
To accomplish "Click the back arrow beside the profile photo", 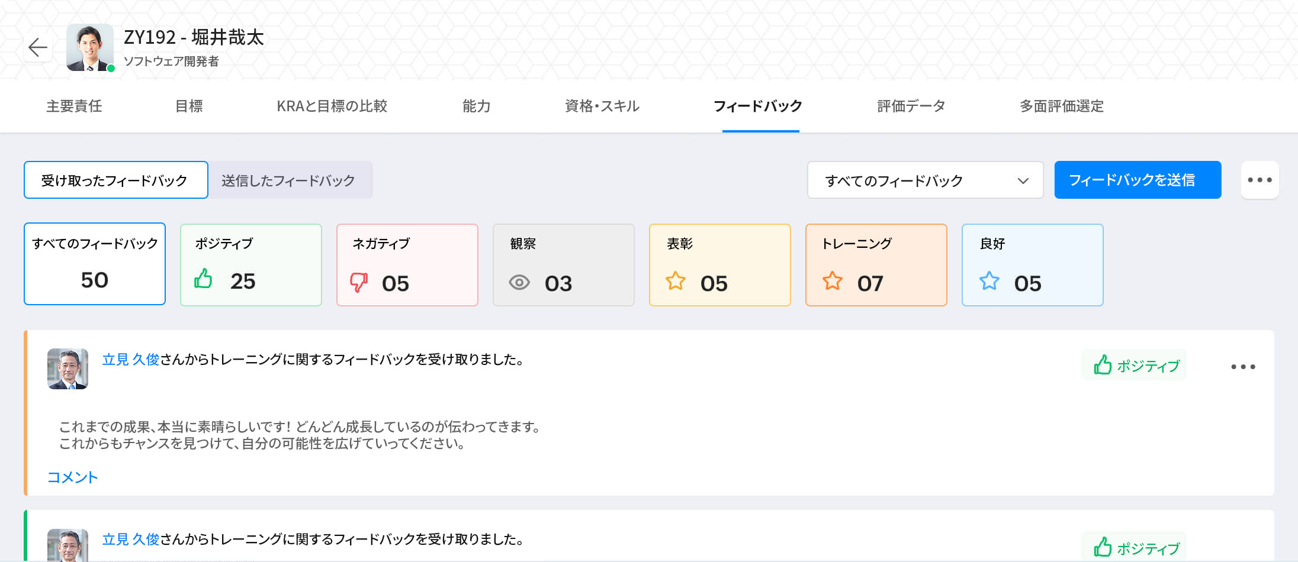I will pos(38,47).
